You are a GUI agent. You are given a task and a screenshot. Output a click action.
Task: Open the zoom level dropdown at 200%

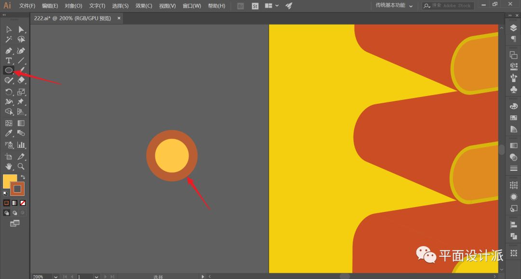pos(55,277)
